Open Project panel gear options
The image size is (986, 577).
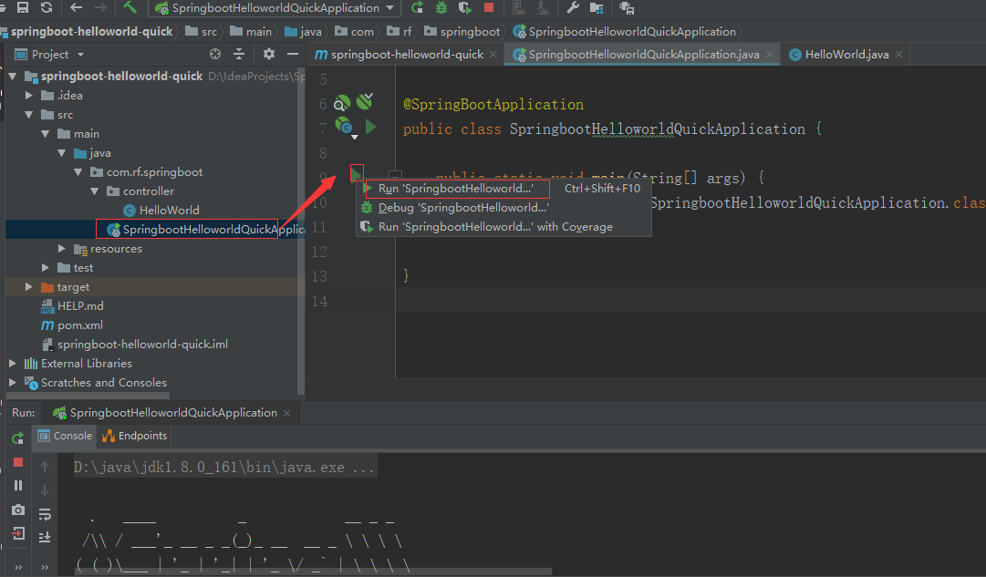[x=269, y=54]
